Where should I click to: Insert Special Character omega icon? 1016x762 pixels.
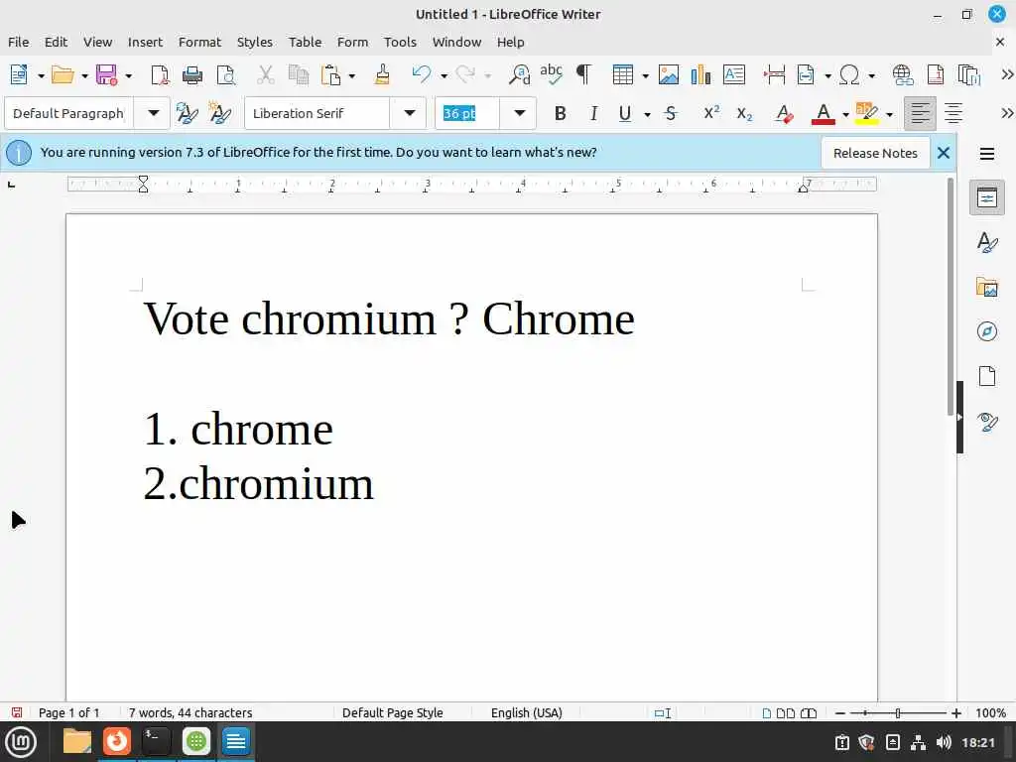(849, 75)
